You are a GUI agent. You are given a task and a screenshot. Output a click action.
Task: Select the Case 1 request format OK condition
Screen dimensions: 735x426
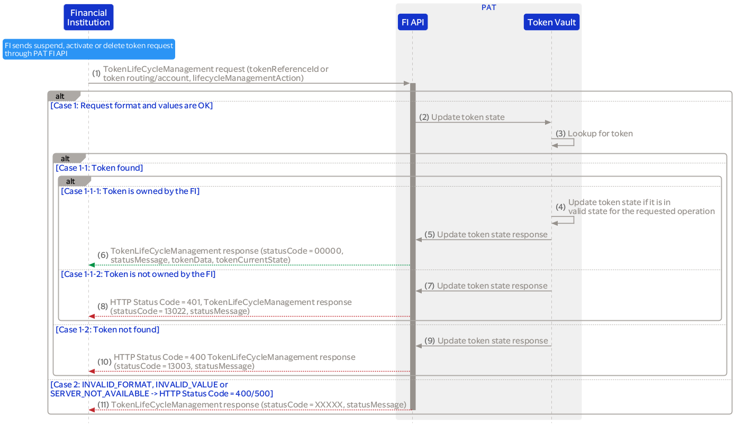(x=132, y=106)
